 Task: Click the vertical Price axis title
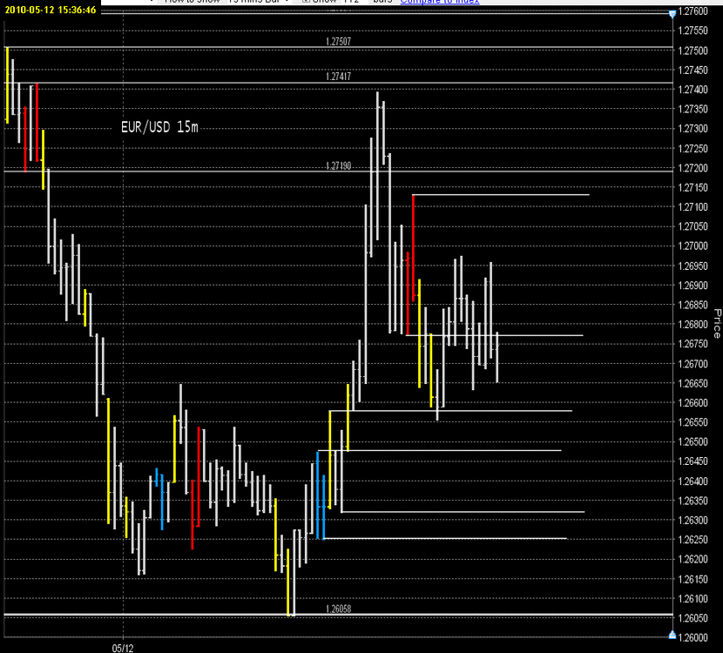(717, 324)
